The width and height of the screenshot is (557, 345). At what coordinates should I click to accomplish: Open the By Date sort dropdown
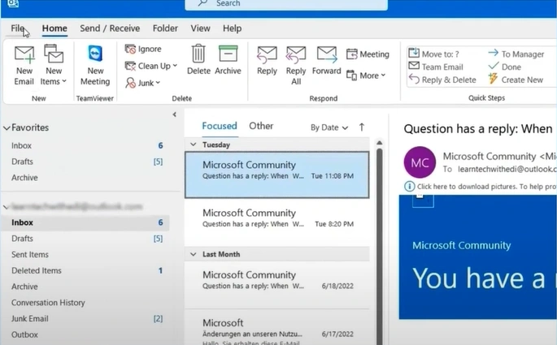point(329,127)
